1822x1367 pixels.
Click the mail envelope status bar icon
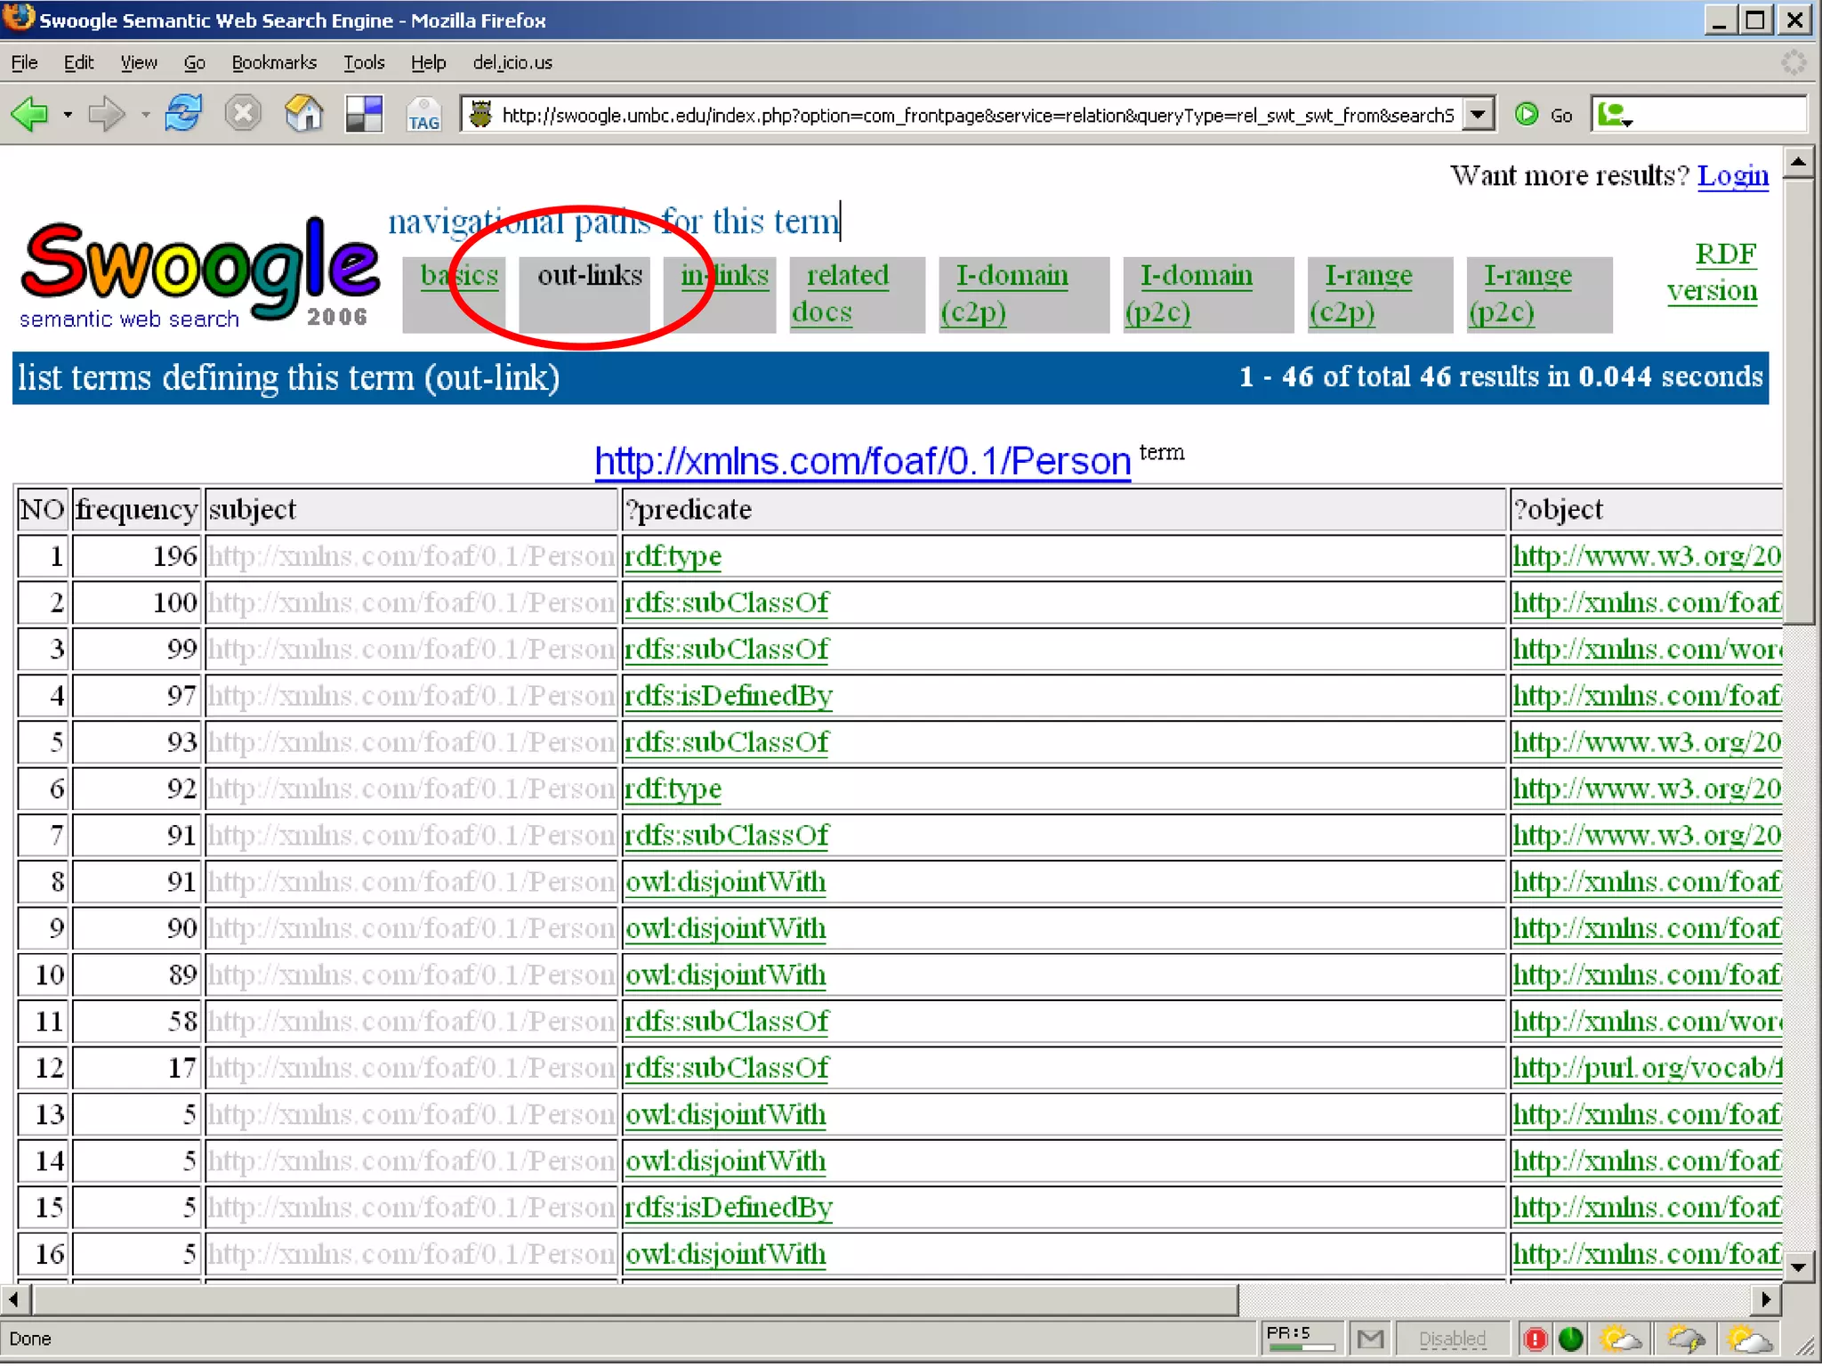tap(1370, 1339)
